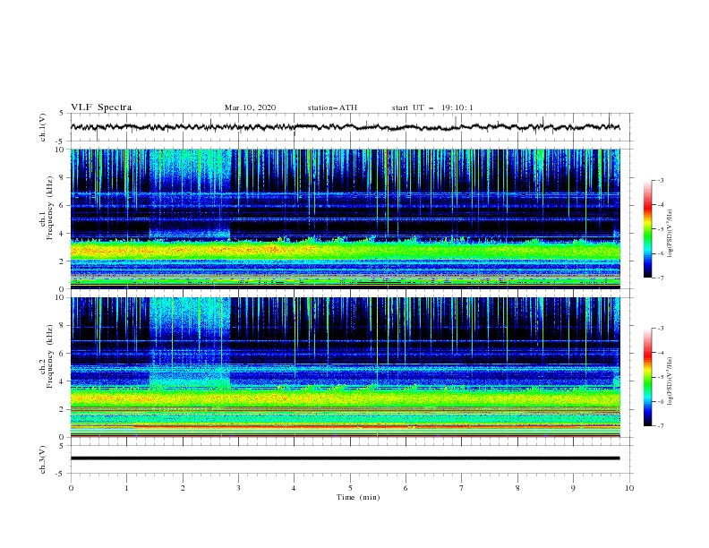Click the "-6" tick on ch.2 color bar
The image size is (709, 548).
[x=660, y=402]
